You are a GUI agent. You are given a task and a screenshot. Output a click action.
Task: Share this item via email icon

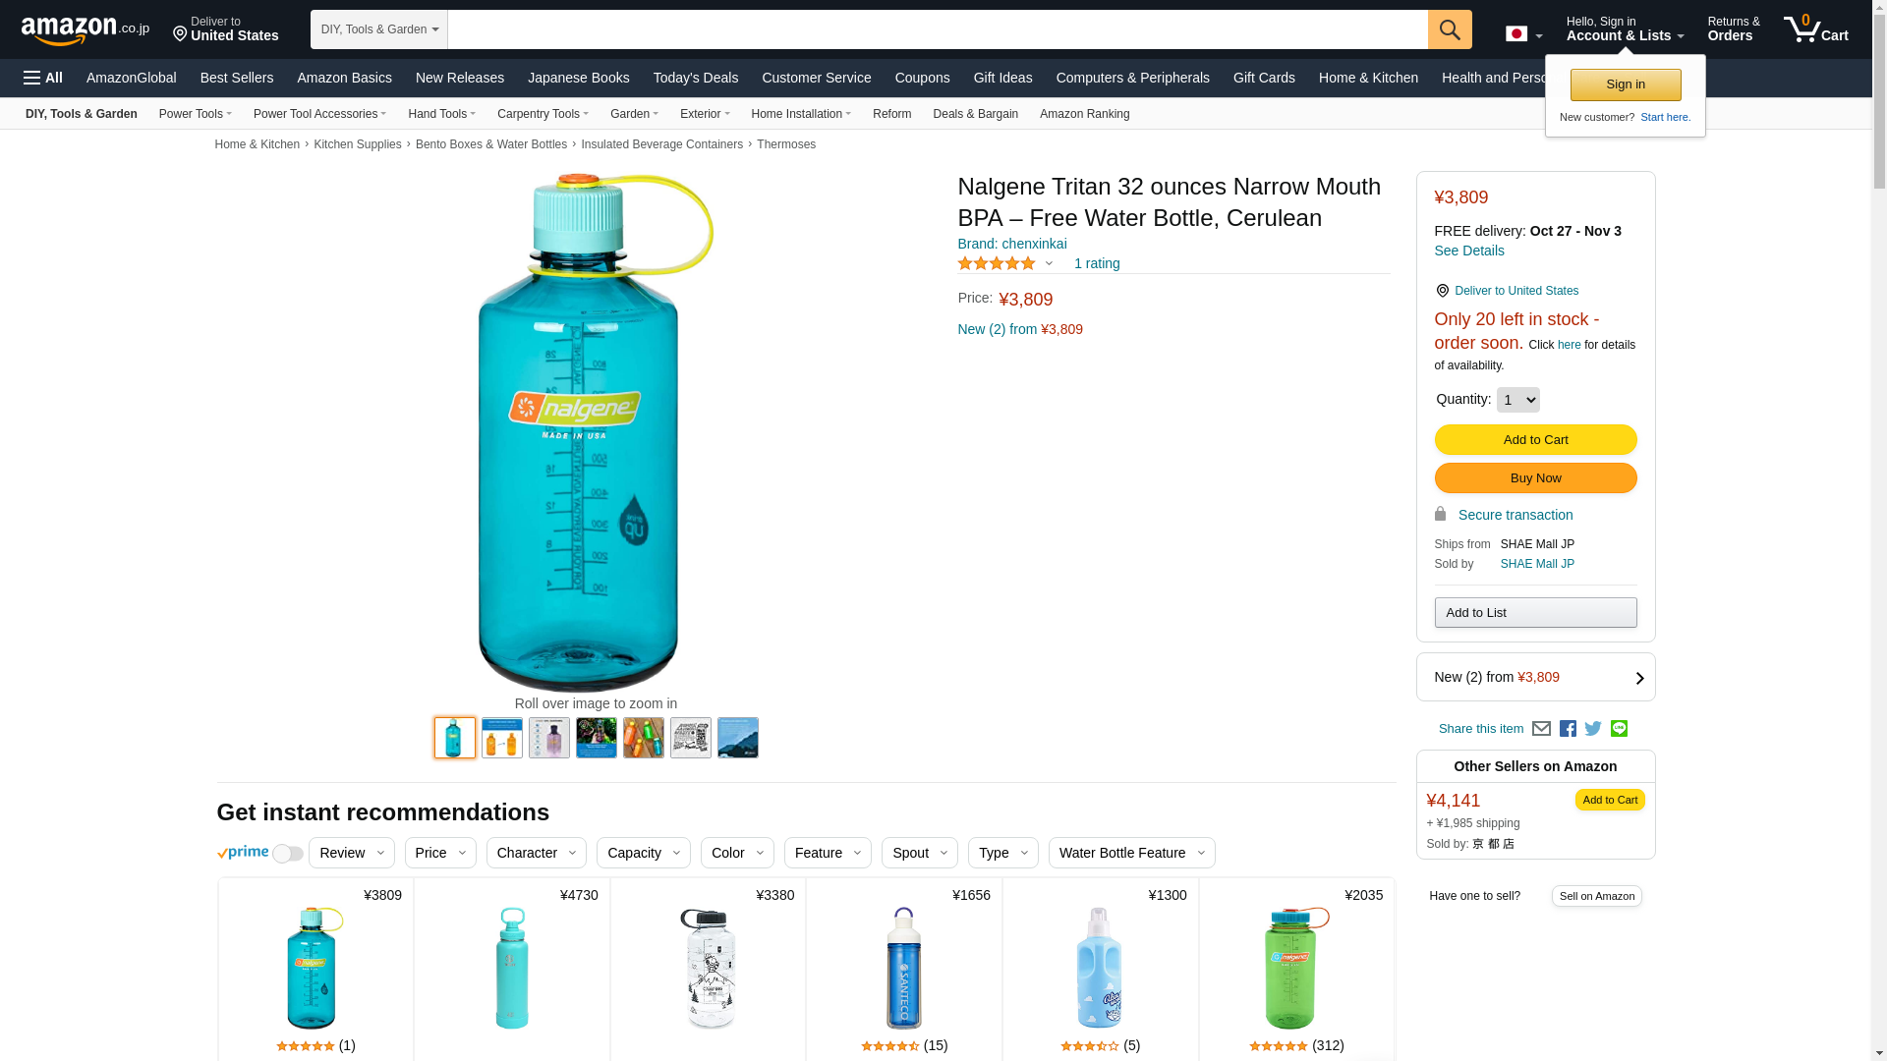(x=1541, y=729)
